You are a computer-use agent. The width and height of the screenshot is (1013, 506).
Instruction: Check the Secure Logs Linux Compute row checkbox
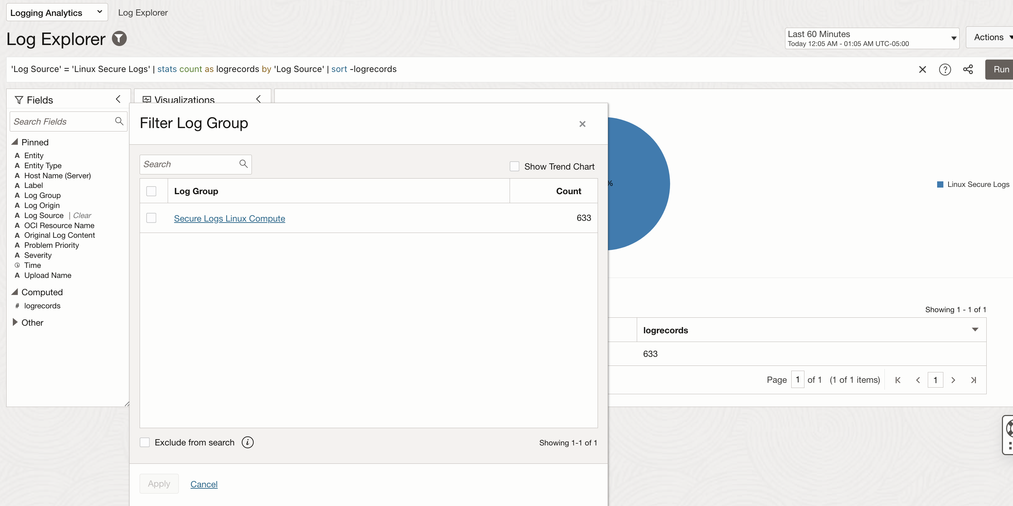pos(151,218)
